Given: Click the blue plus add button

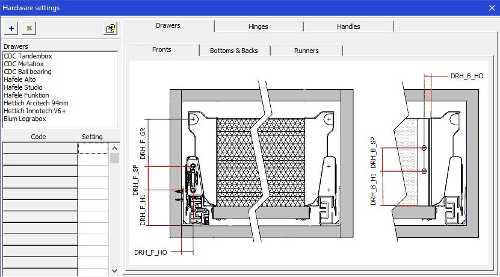Looking at the screenshot, I should 11,28.
